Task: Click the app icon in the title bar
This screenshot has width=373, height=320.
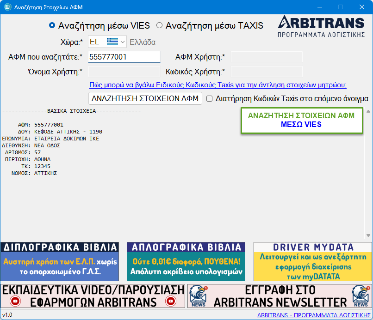Action: [7, 7]
